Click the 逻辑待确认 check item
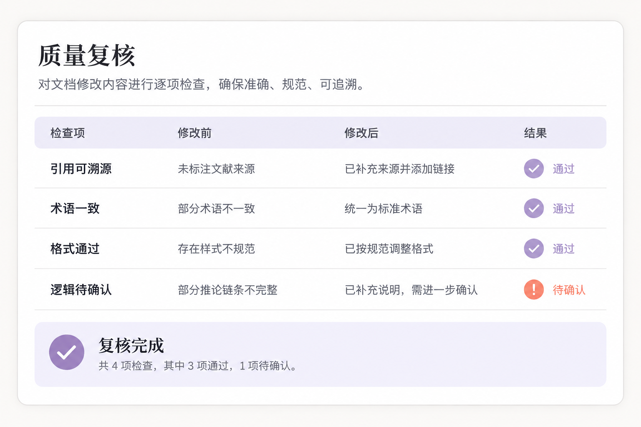Viewport: 641px width, 427px height. [81, 290]
